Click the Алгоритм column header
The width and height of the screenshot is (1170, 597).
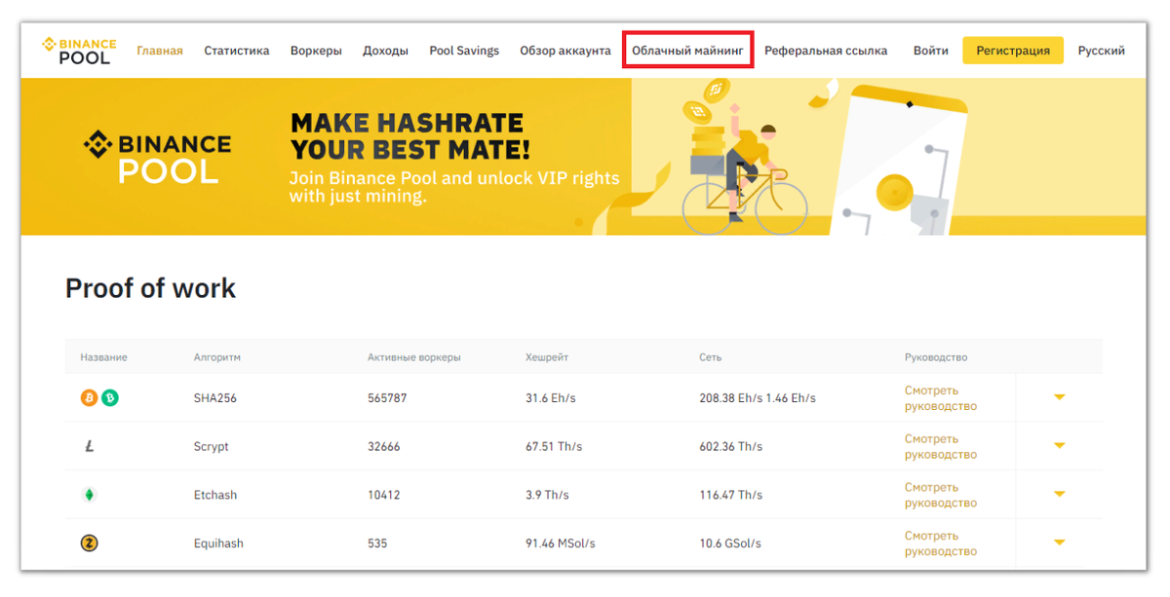point(217,357)
